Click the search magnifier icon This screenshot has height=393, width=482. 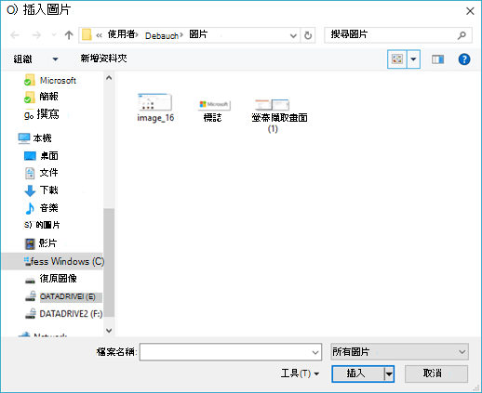tap(462, 35)
